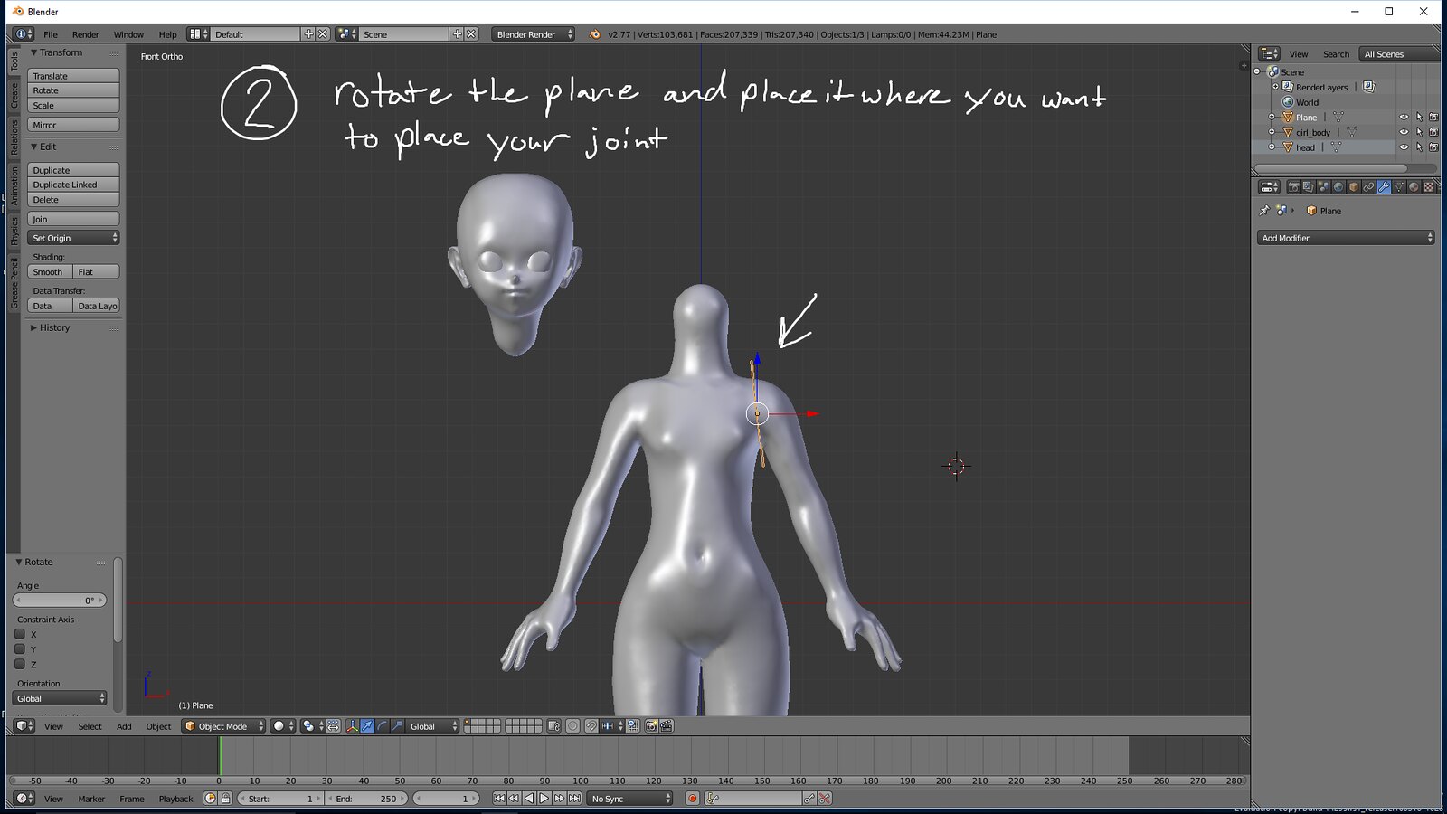The image size is (1447, 814).
Task: Click the OpenGL render image camera icon
Action: pos(651,726)
